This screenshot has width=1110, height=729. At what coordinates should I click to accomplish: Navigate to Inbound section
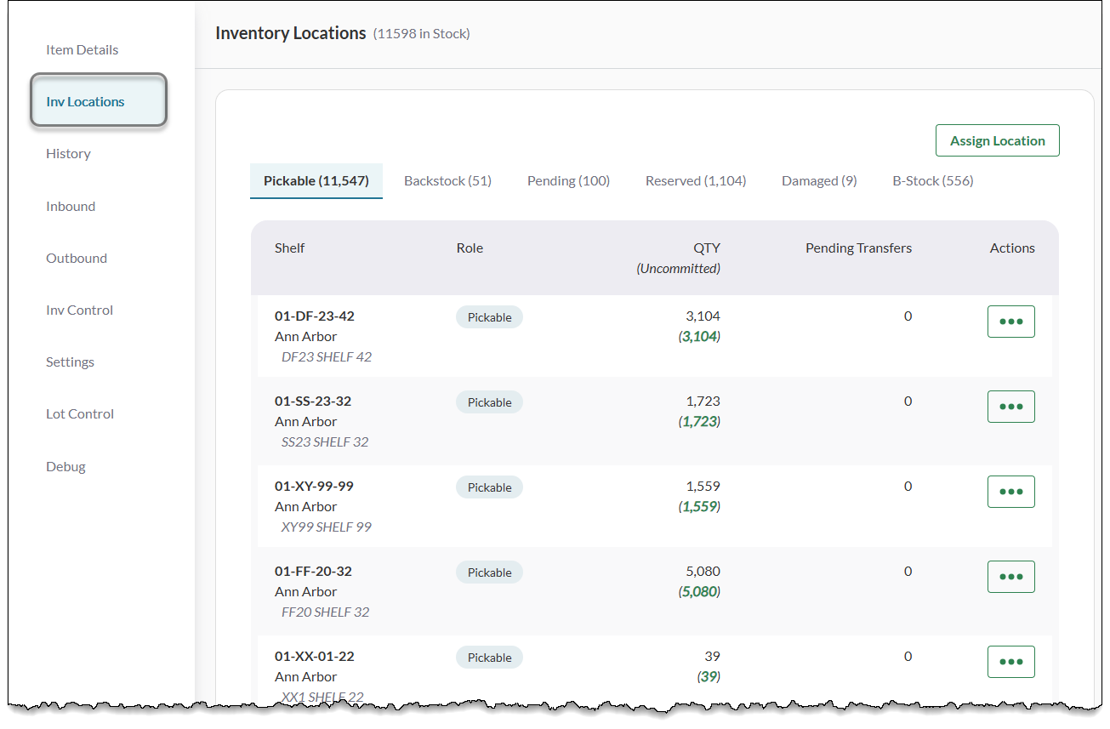(x=71, y=207)
